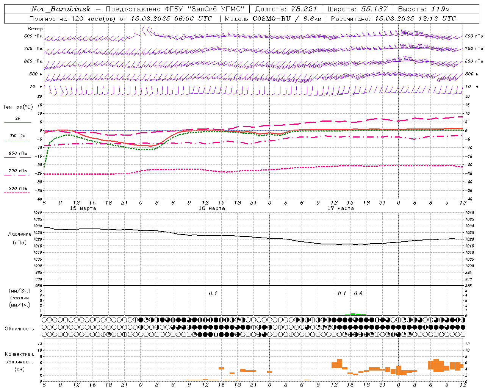The image size is (485, 388).
Task: Click the '(км)' unit under convective cloudiness
Action: [20, 369]
